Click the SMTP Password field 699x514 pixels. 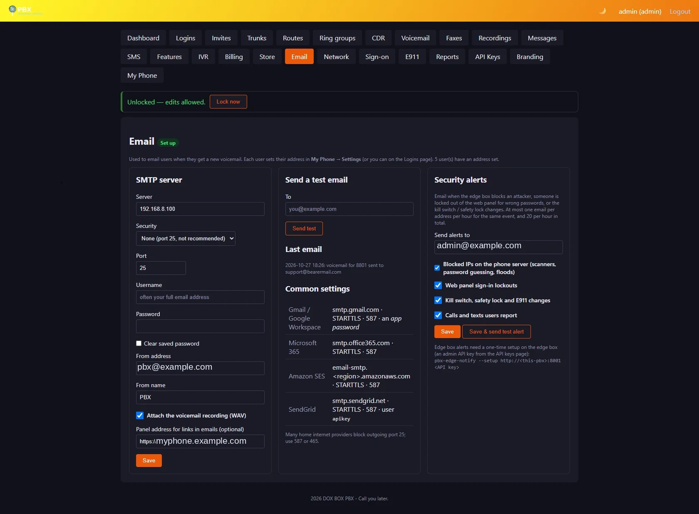pyautogui.click(x=200, y=326)
